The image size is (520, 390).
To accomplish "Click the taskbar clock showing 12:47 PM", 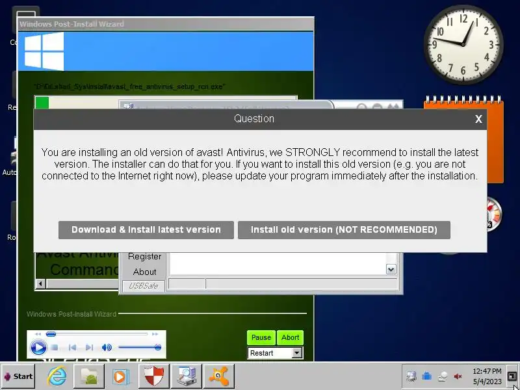I will (x=487, y=376).
